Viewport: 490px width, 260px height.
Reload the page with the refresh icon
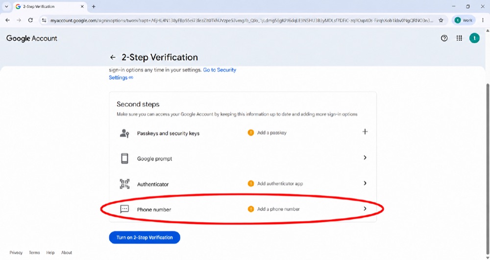click(30, 20)
